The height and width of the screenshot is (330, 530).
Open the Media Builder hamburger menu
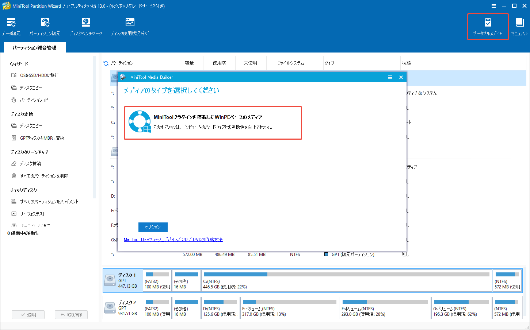coord(389,77)
